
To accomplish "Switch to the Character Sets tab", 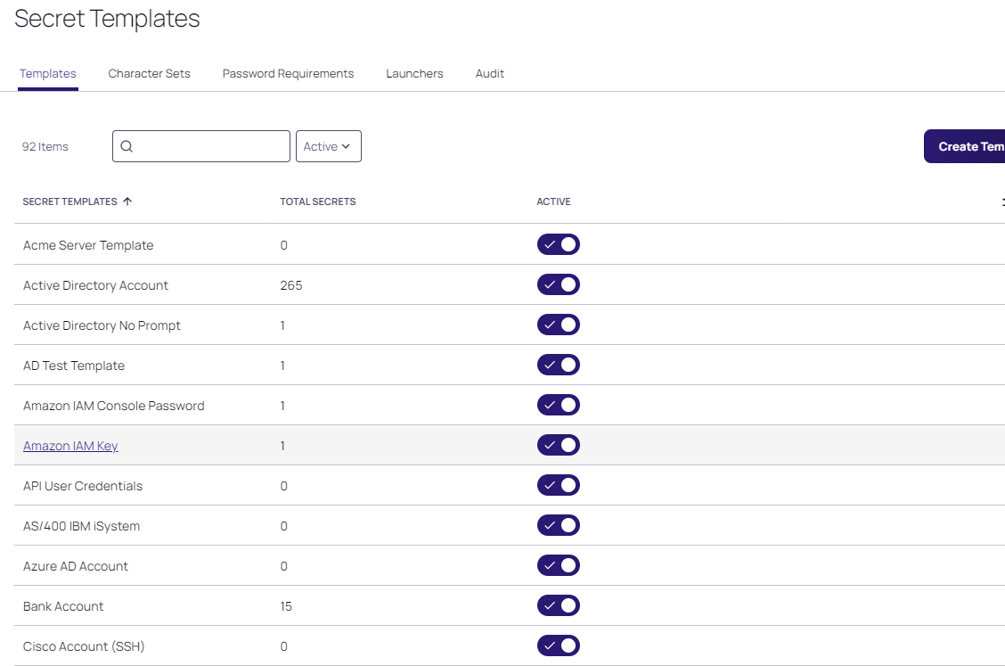I will coord(149,74).
